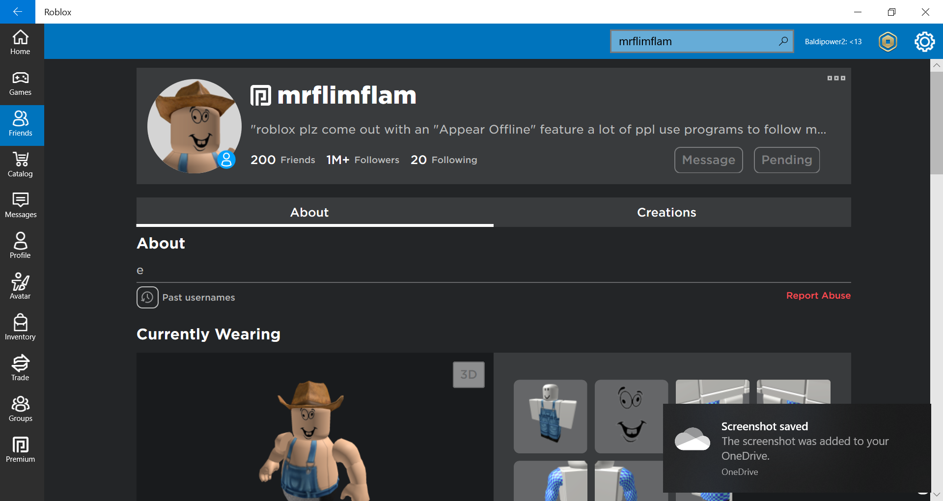
Task: Open the settings gear
Action: point(925,42)
